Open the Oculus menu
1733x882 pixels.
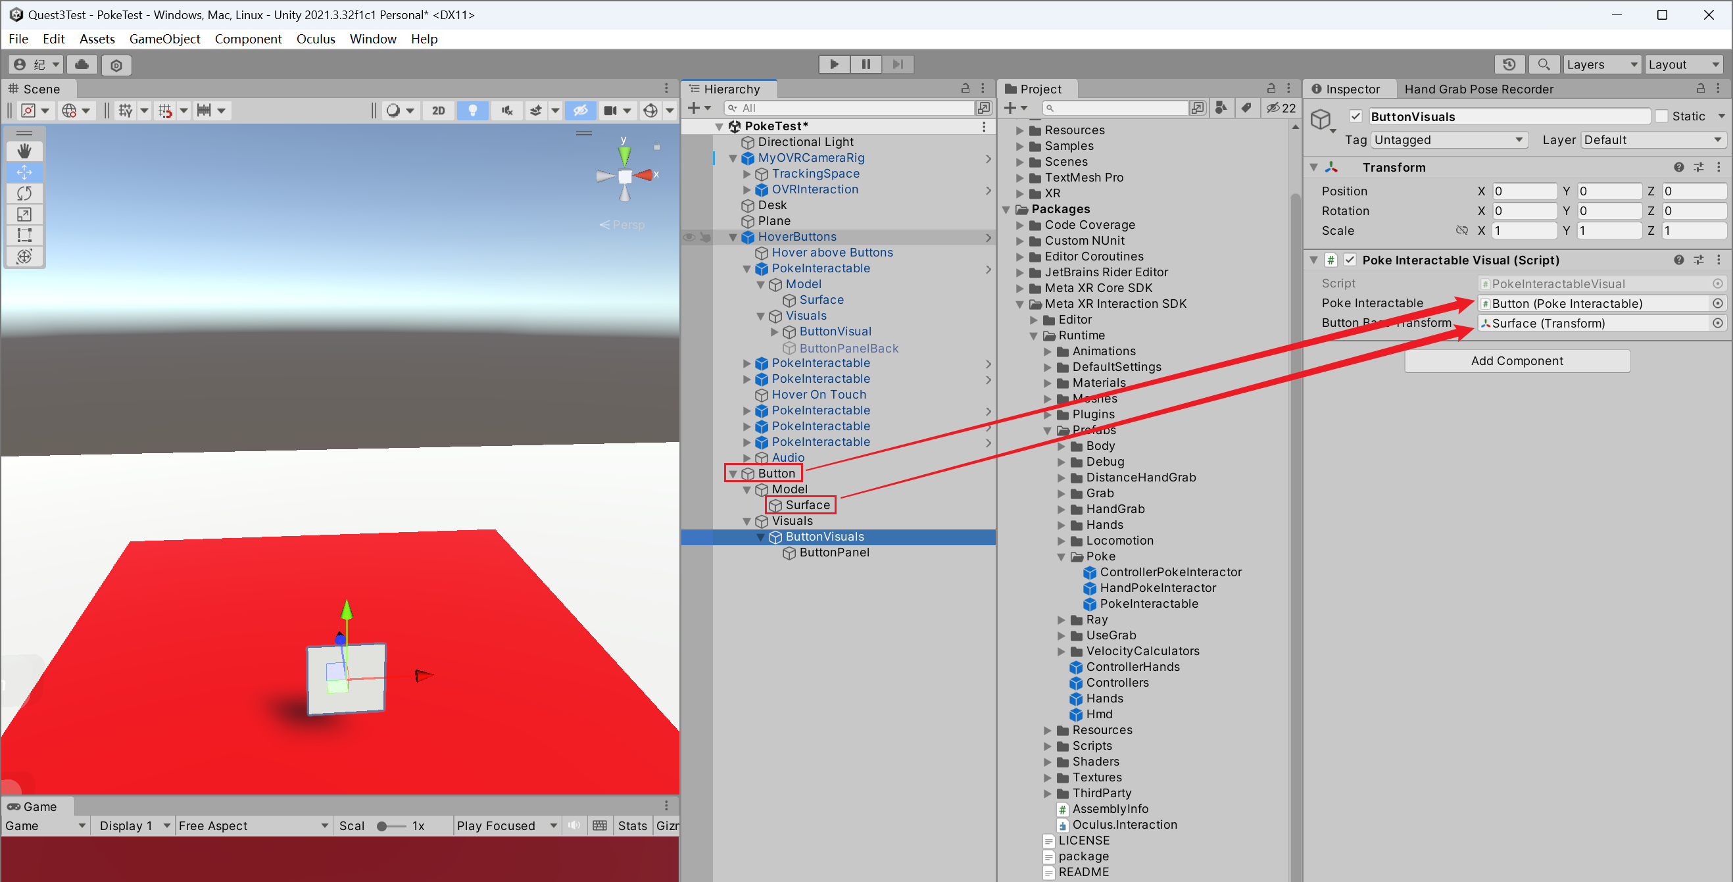click(316, 39)
